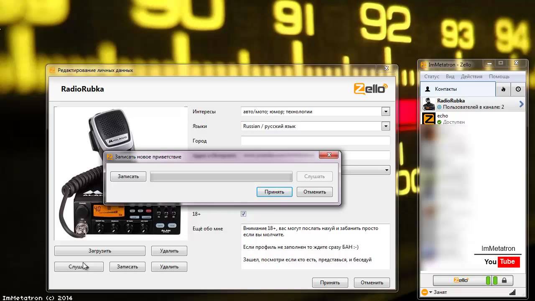Image resolution: width=535 pixels, height=301 pixels.
Task: Click Отменить at the bottom of the profile editor
Action: [x=372, y=283]
